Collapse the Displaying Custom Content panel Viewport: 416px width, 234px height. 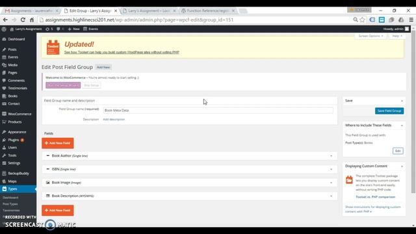pyautogui.click(x=402, y=166)
